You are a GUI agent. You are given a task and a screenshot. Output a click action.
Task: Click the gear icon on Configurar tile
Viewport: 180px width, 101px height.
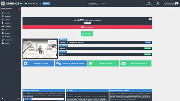(x=26, y=63)
